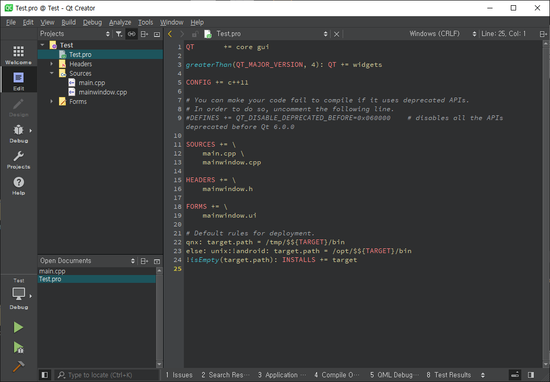Show the QML Debugger Console pane
Image resolution: width=550 pixels, height=382 pixels.
click(395, 375)
